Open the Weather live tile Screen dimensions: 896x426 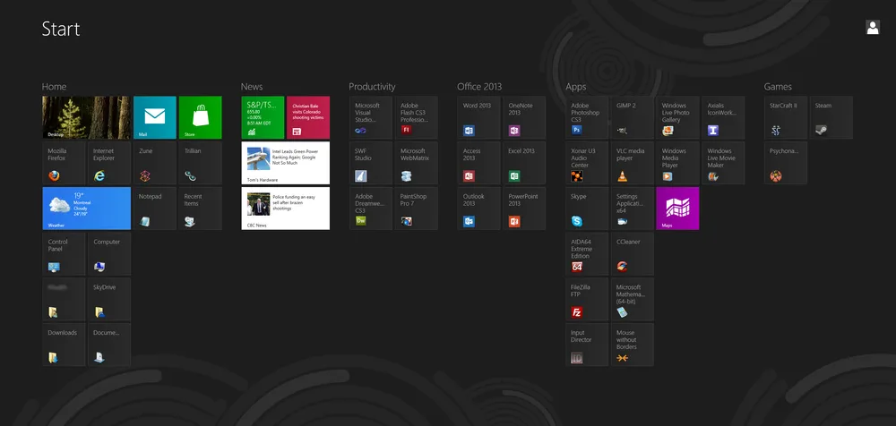pos(86,209)
